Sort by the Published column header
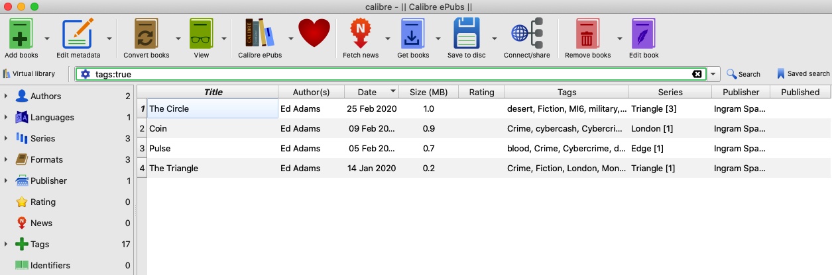The height and width of the screenshot is (275, 832). [x=800, y=92]
